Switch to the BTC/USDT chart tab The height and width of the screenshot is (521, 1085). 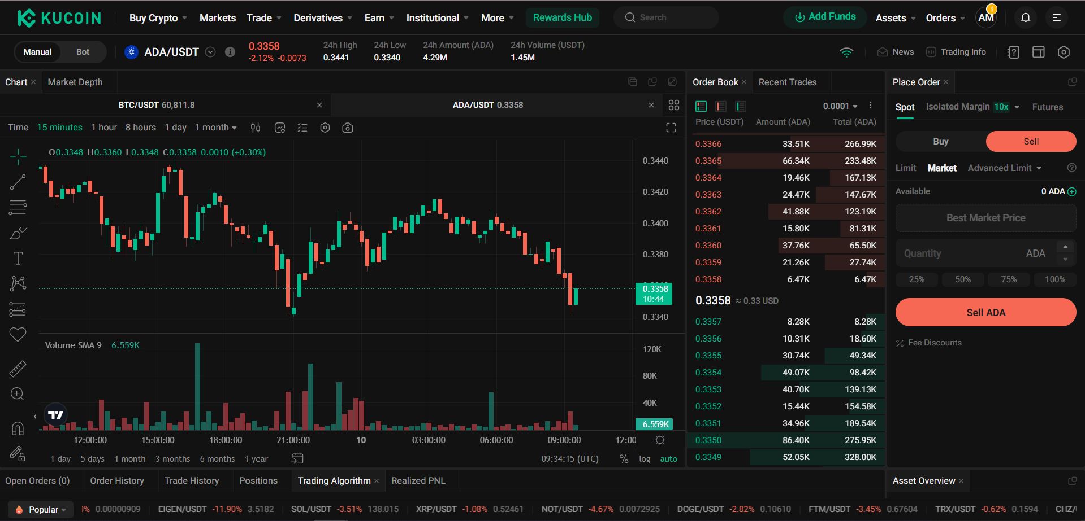click(157, 105)
